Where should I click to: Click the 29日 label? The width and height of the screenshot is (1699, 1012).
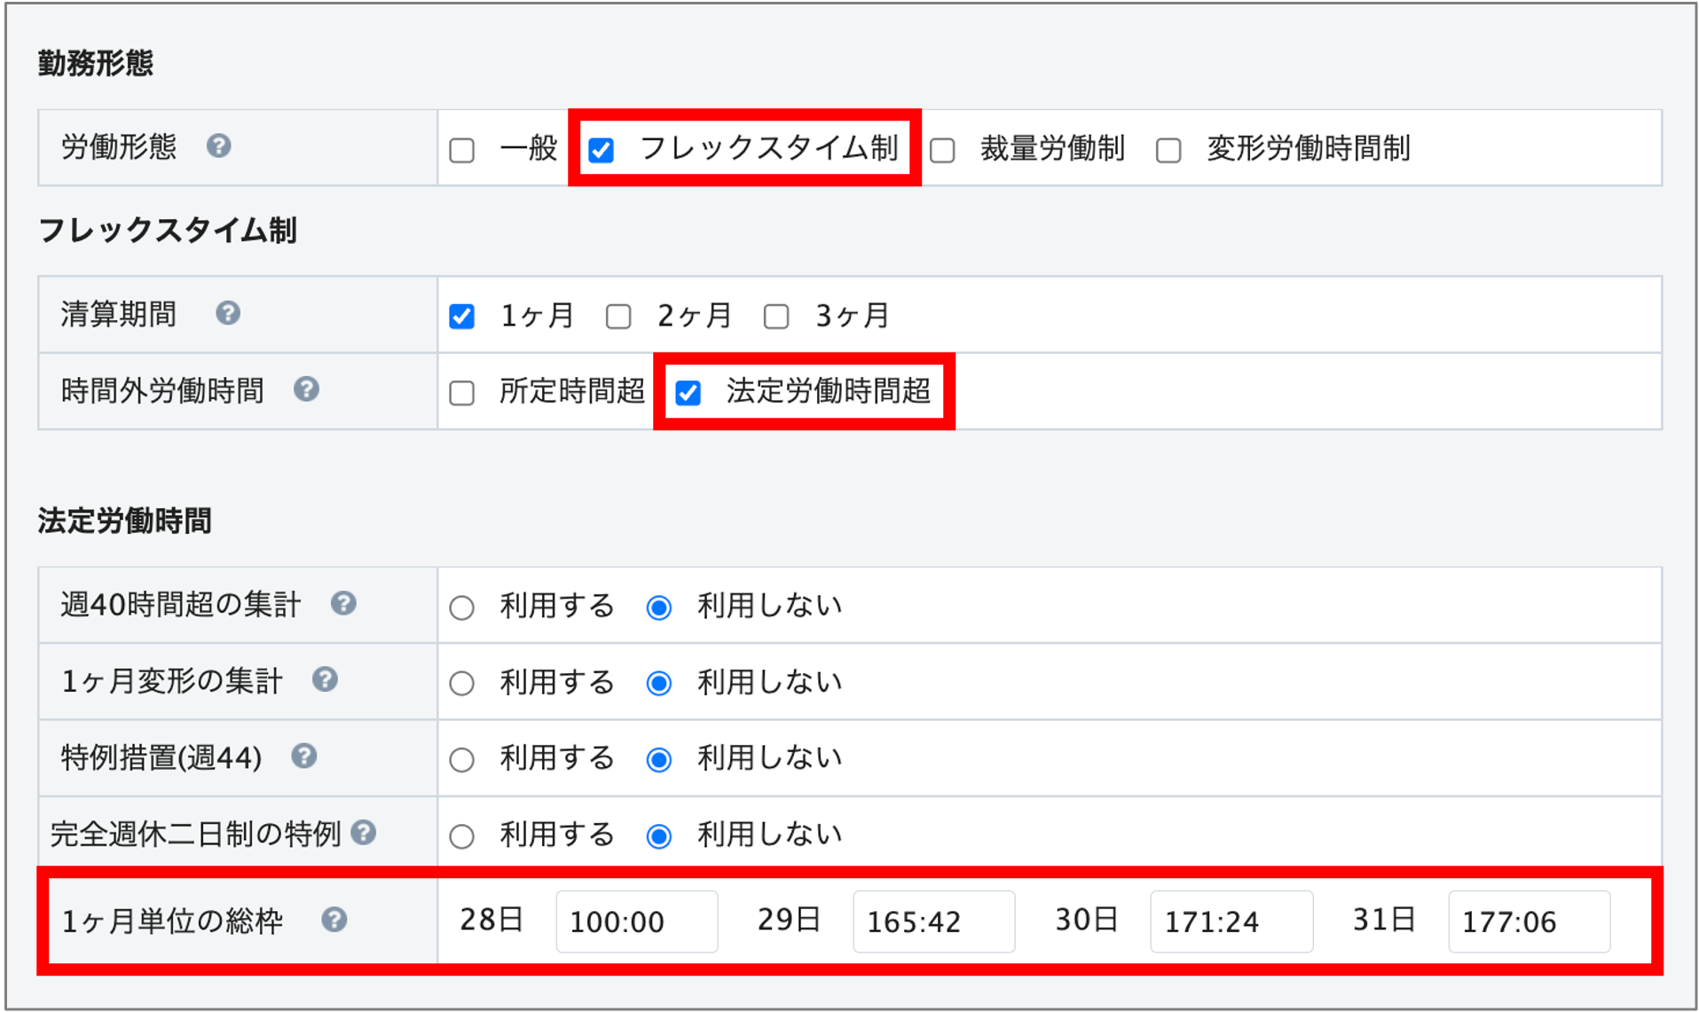point(789,920)
